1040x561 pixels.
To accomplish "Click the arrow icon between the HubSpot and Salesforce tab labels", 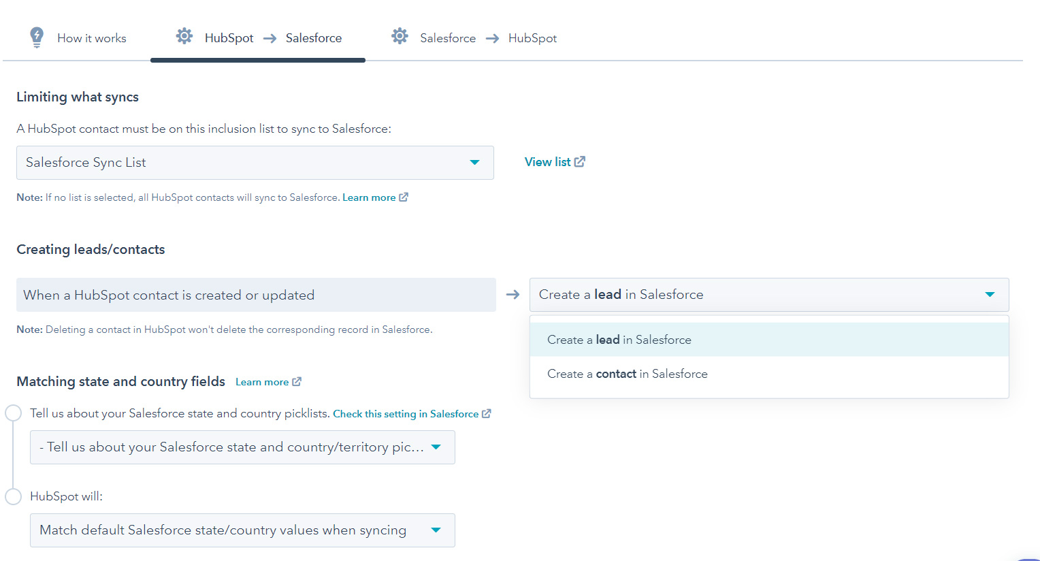I will (x=270, y=38).
